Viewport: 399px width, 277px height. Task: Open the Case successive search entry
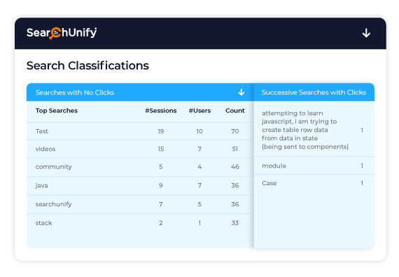pyautogui.click(x=314, y=183)
